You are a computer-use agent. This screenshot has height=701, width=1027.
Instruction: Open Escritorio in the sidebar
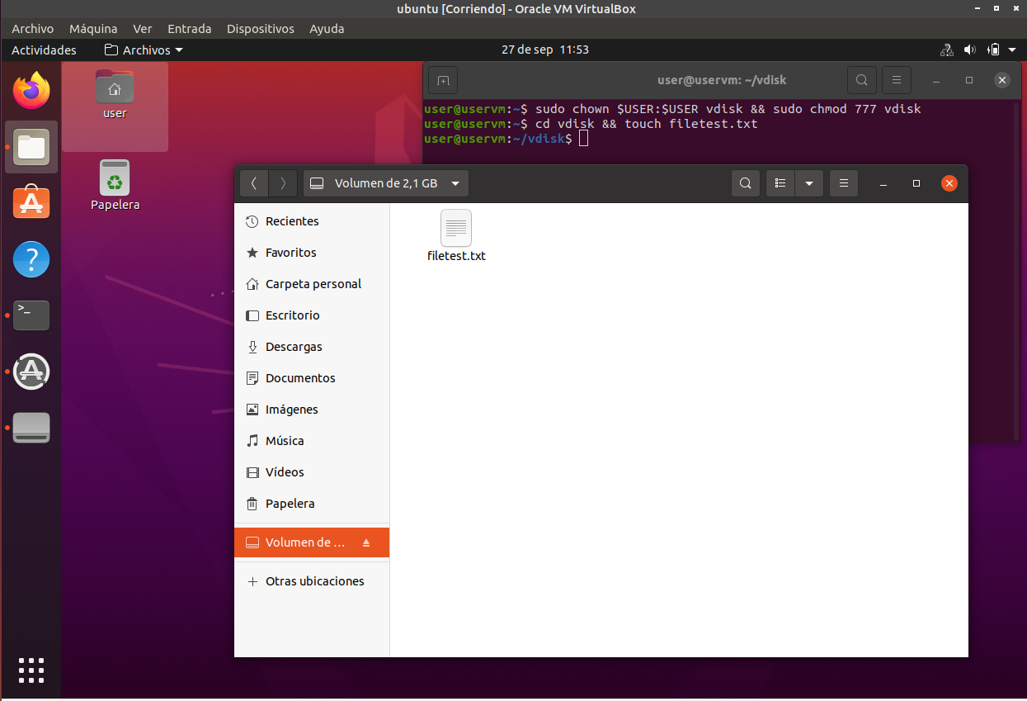click(312, 315)
